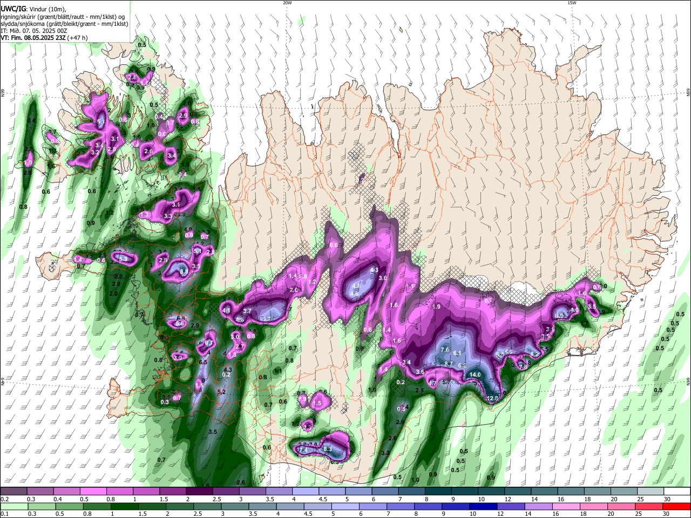This screenshot has width=691, height=518.
Task: Click the IT: Mið. 07.05.2025 00Z line
Action: point(34,31)
